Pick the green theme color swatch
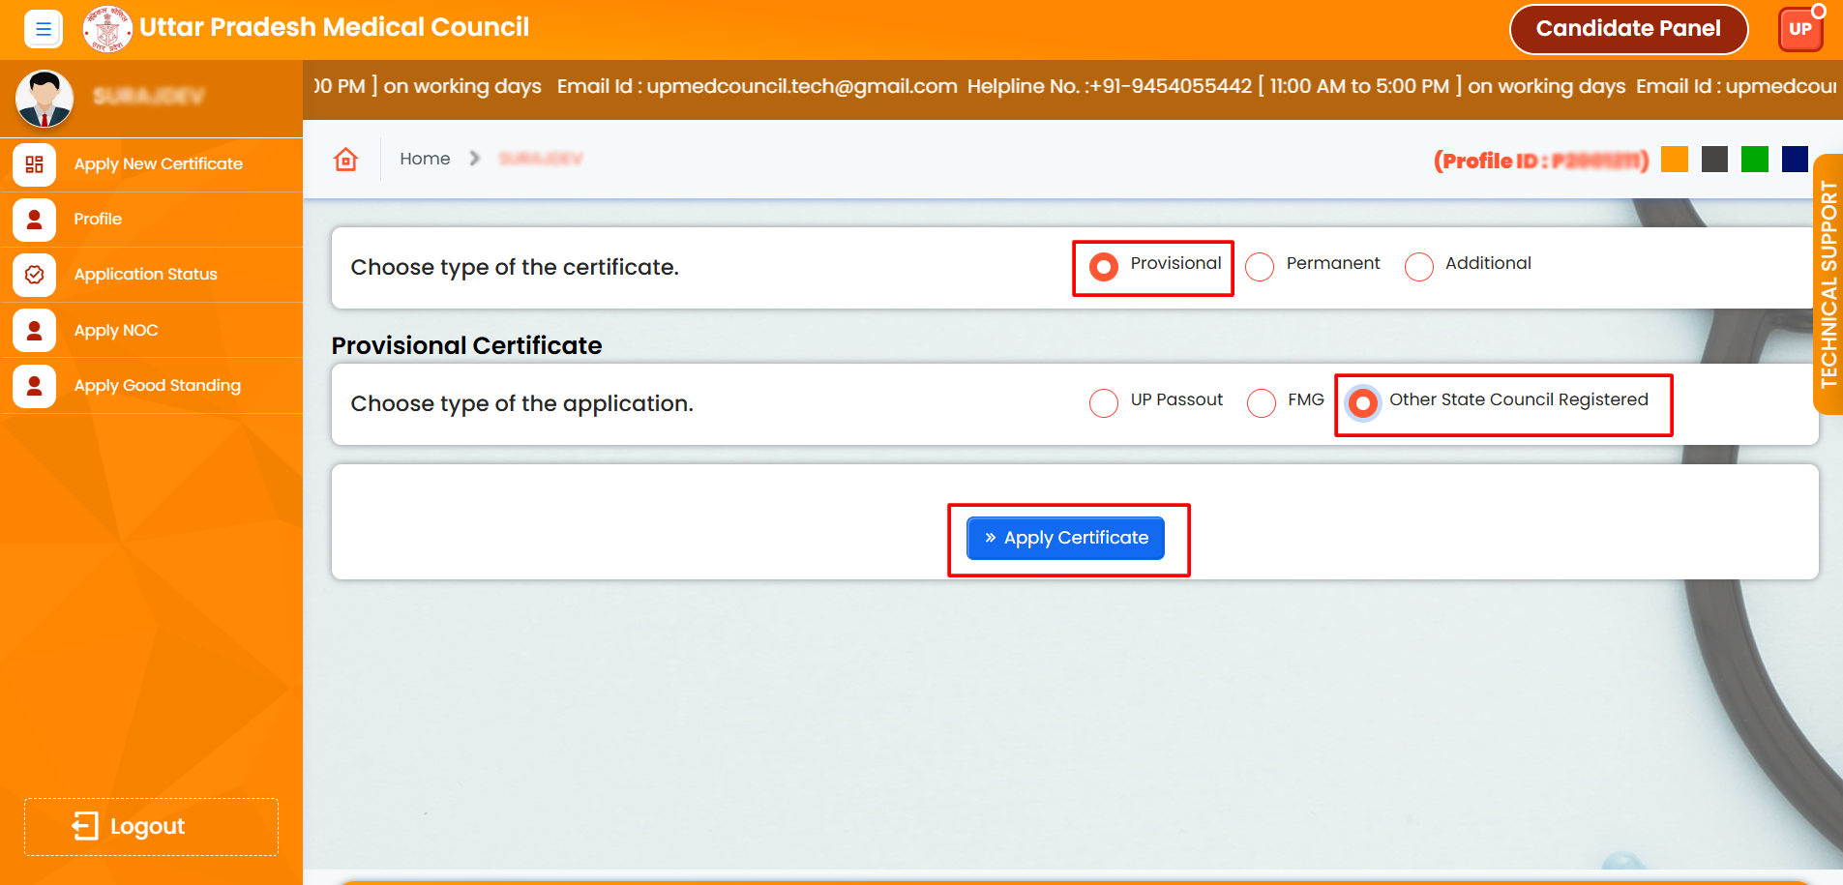Image resolution: width=1843 pixels, height=885 pixels. (1754, 160)
